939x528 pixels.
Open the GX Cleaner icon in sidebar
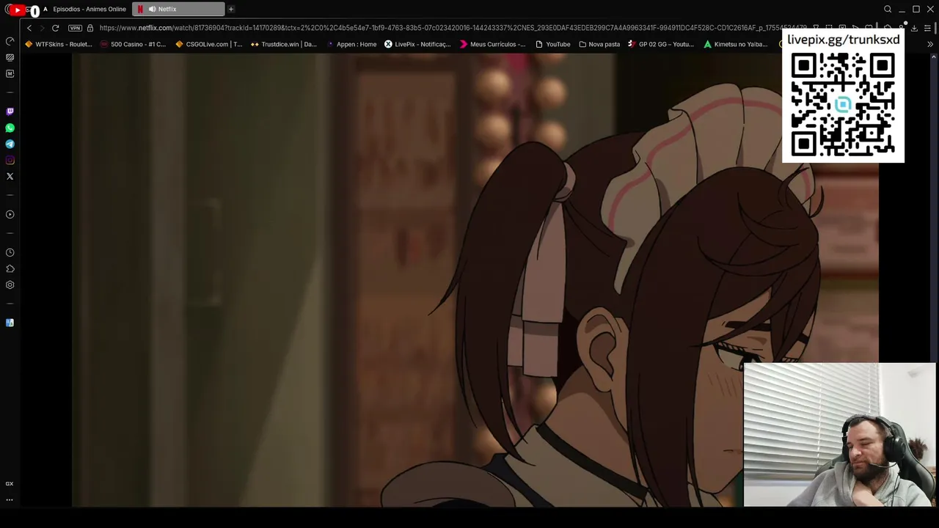point(10,57)
